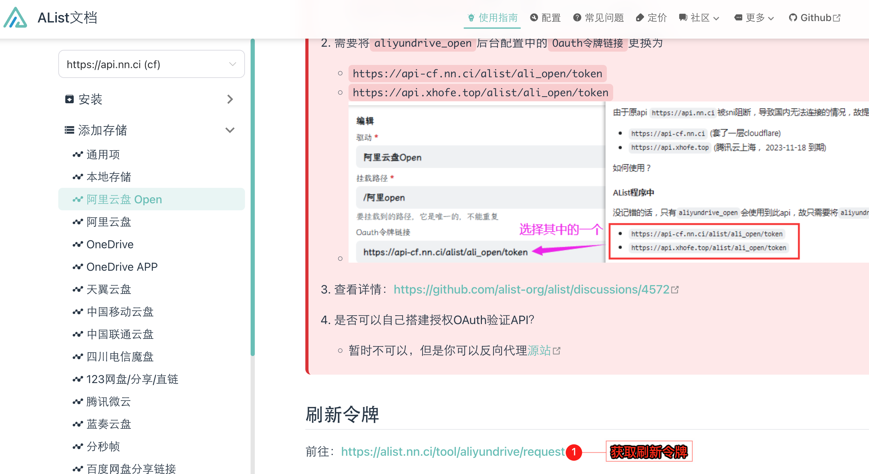Screen dimensions: 869x474
Task: Open the AList文档 home title
Action: click(x=67, y=18)
